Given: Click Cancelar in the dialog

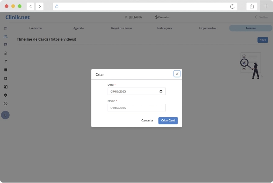Looking at the screenshot, I should (147, 121).
